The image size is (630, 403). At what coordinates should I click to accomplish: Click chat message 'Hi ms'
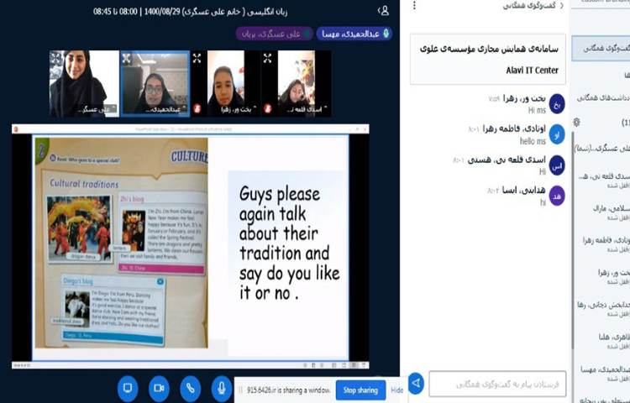(537, 110)
